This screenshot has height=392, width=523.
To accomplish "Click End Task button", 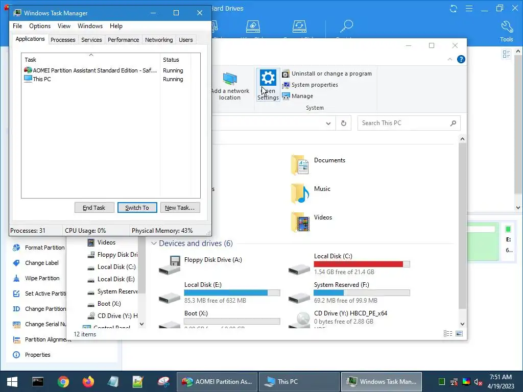I will point(94,208).
